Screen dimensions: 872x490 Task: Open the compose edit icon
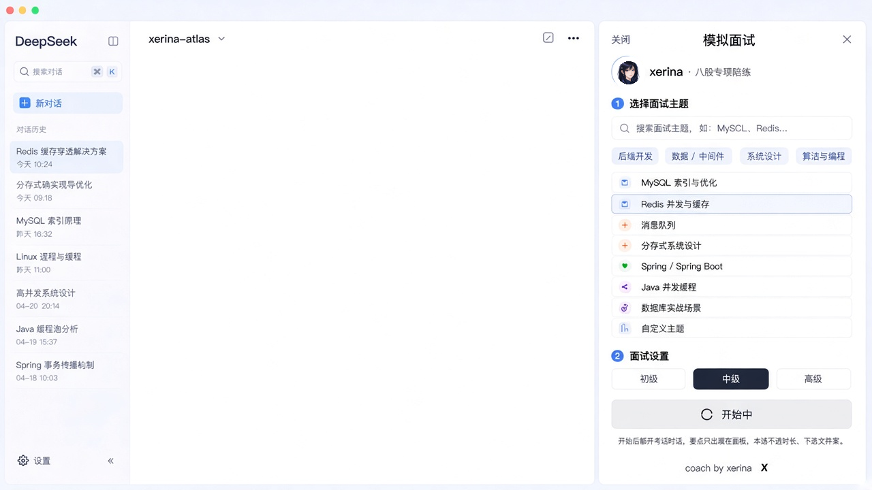tap(548, 38)
